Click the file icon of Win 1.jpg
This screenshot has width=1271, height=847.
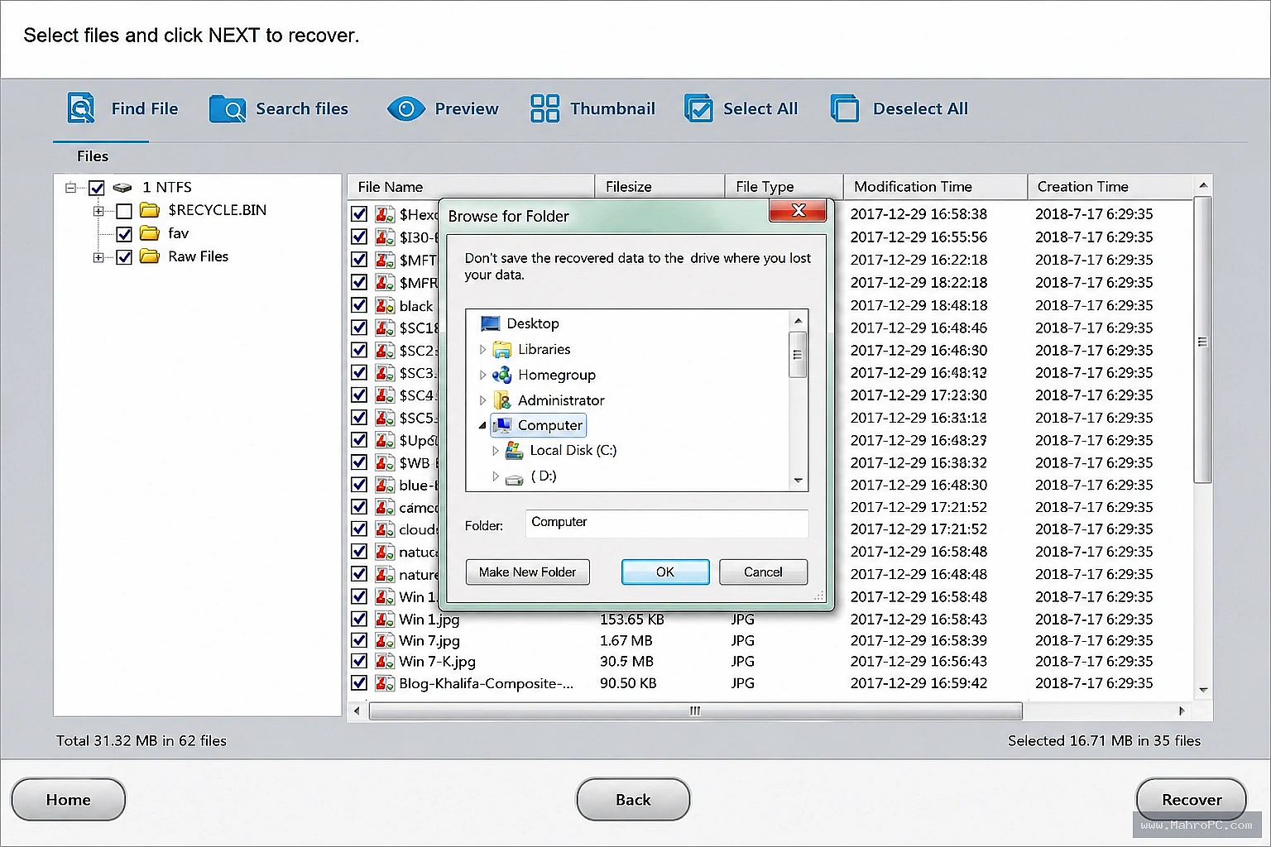(384, 619)
